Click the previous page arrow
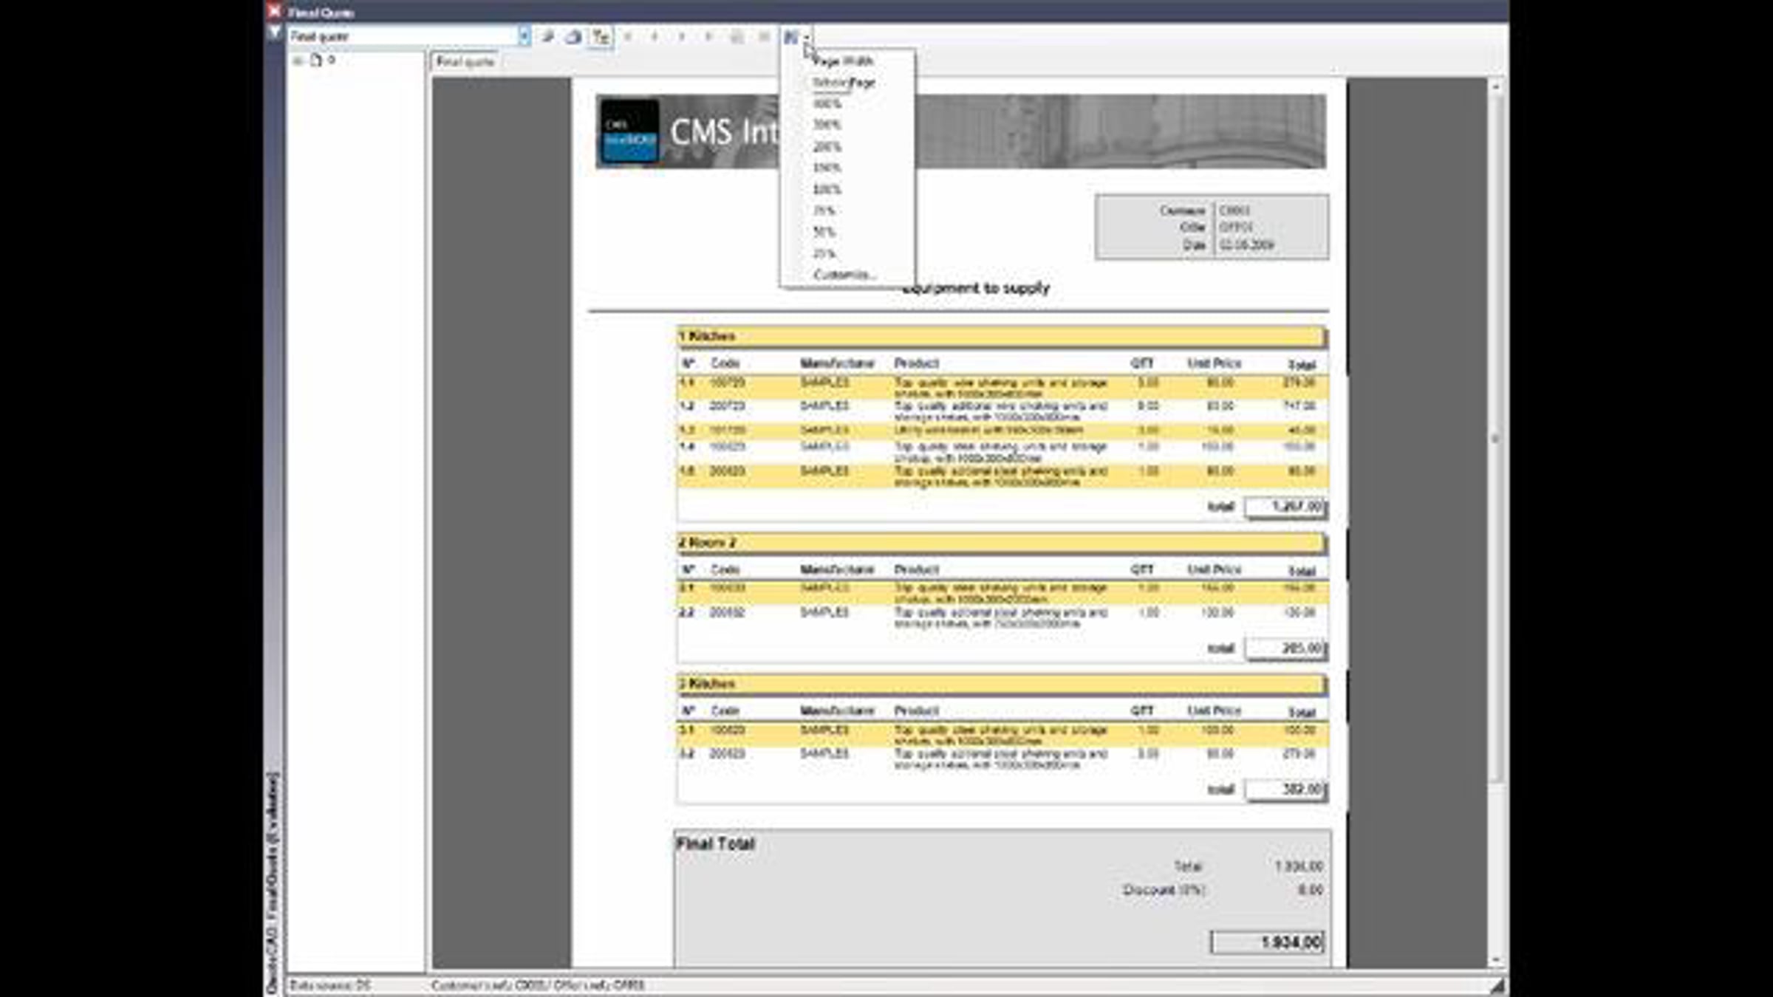Image resolution: width=1773 pixels, height=997 pixels. pyautogui.click(x=655, y=37)
